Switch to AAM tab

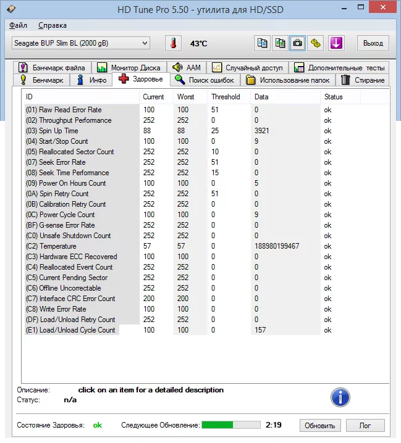coord(187,67)
